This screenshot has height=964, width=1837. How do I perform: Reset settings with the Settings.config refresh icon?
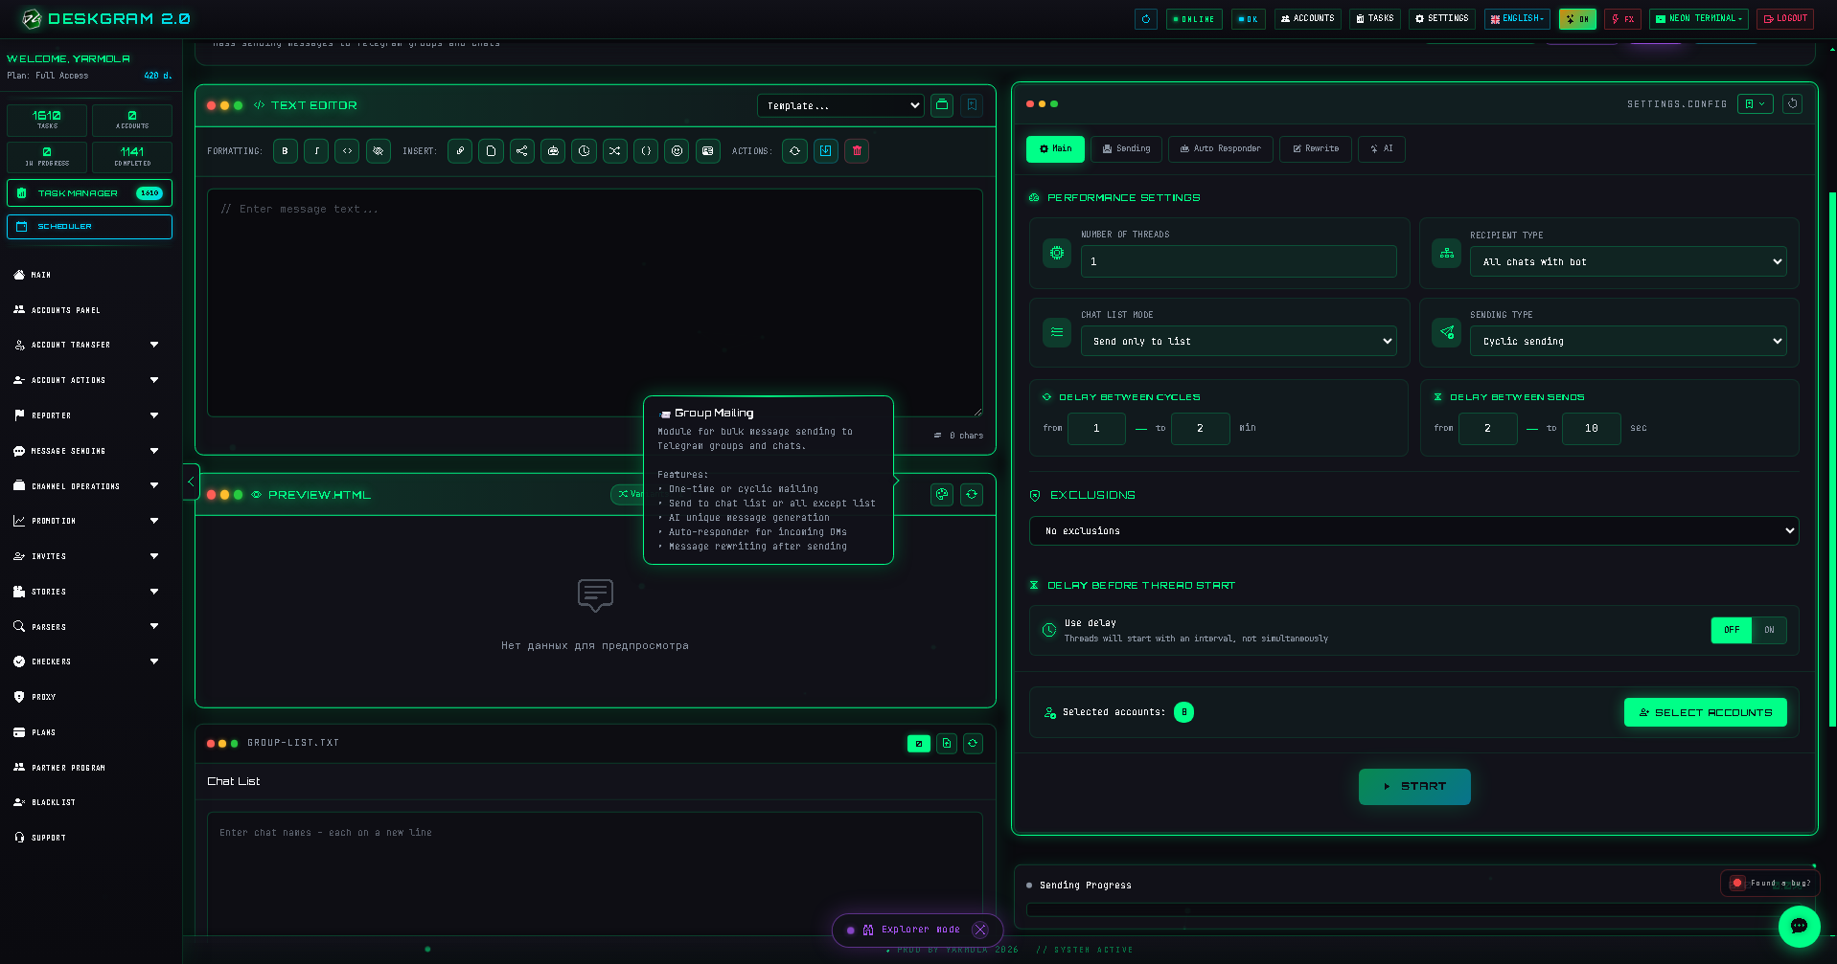click(1793, 103)
